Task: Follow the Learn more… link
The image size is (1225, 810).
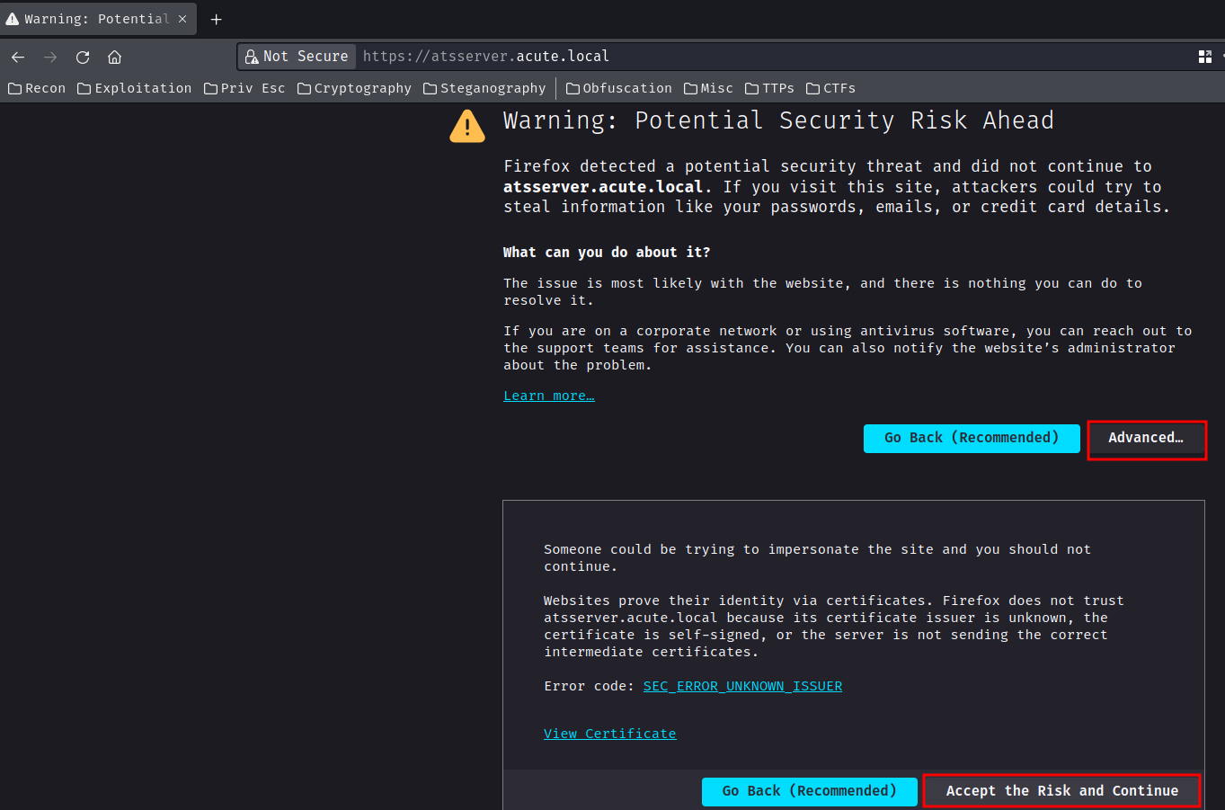Action: pos(549,396)
